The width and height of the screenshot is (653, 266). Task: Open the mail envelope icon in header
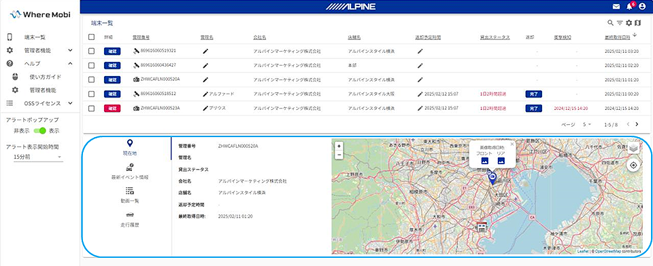coord(616,6)
